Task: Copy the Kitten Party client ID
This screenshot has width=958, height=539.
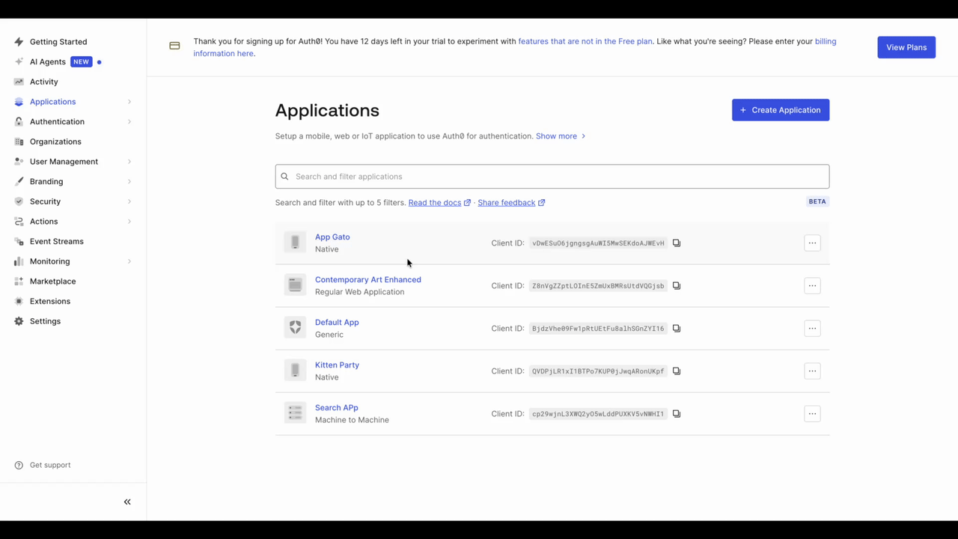Action: pyautogui.click(x=677, y=371)
